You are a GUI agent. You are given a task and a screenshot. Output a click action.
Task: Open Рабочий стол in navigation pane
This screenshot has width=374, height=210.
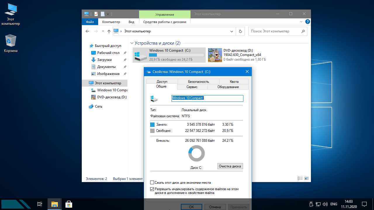(108, 53)
